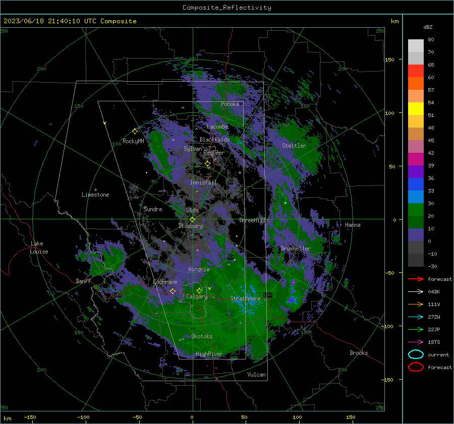Click the bright green 20–30 dBZ swatch
Viewport: 454px width, 424px height.
coord(416,209)
